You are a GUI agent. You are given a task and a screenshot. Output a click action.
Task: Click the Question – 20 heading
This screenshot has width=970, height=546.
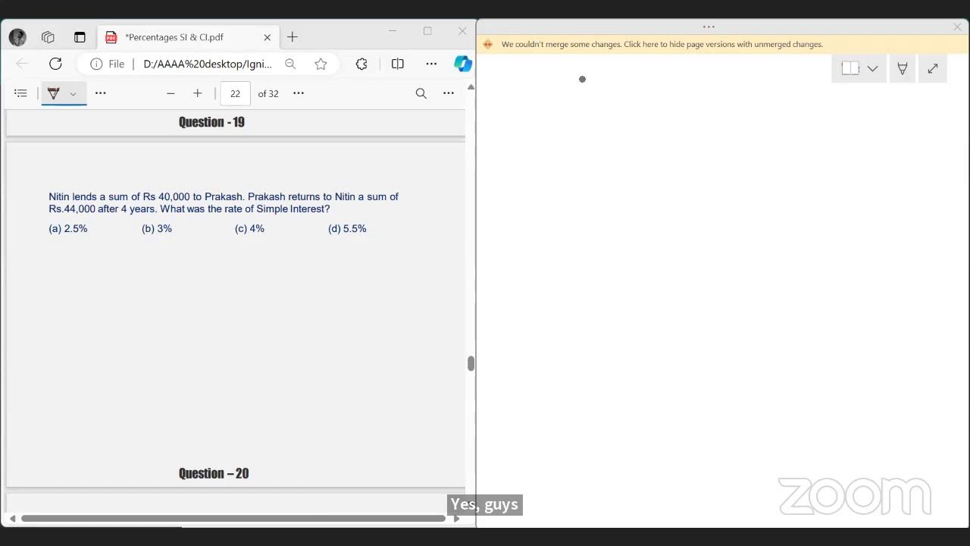pos(214,473)
